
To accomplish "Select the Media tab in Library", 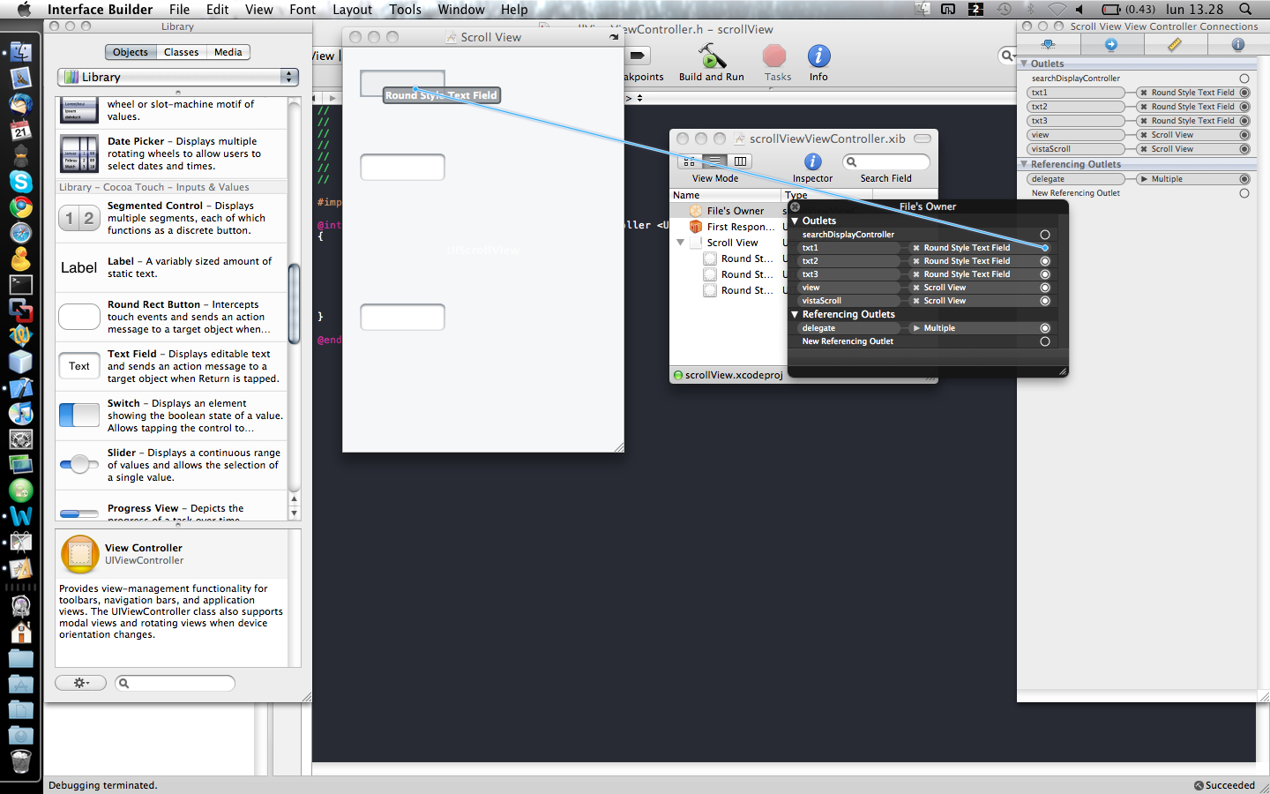I will (228, 52).
